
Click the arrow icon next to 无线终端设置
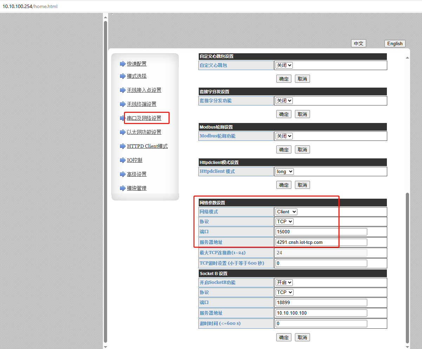(x=123, y=104)
